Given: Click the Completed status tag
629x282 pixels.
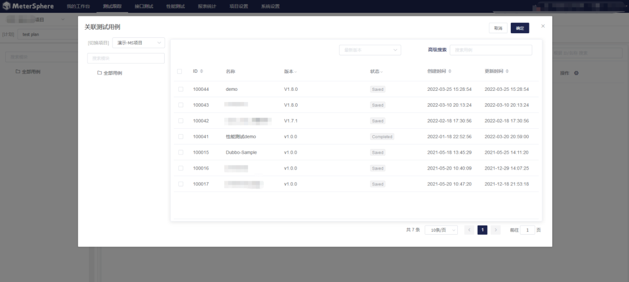Looking at the screenshot, I should click(382, 136).
